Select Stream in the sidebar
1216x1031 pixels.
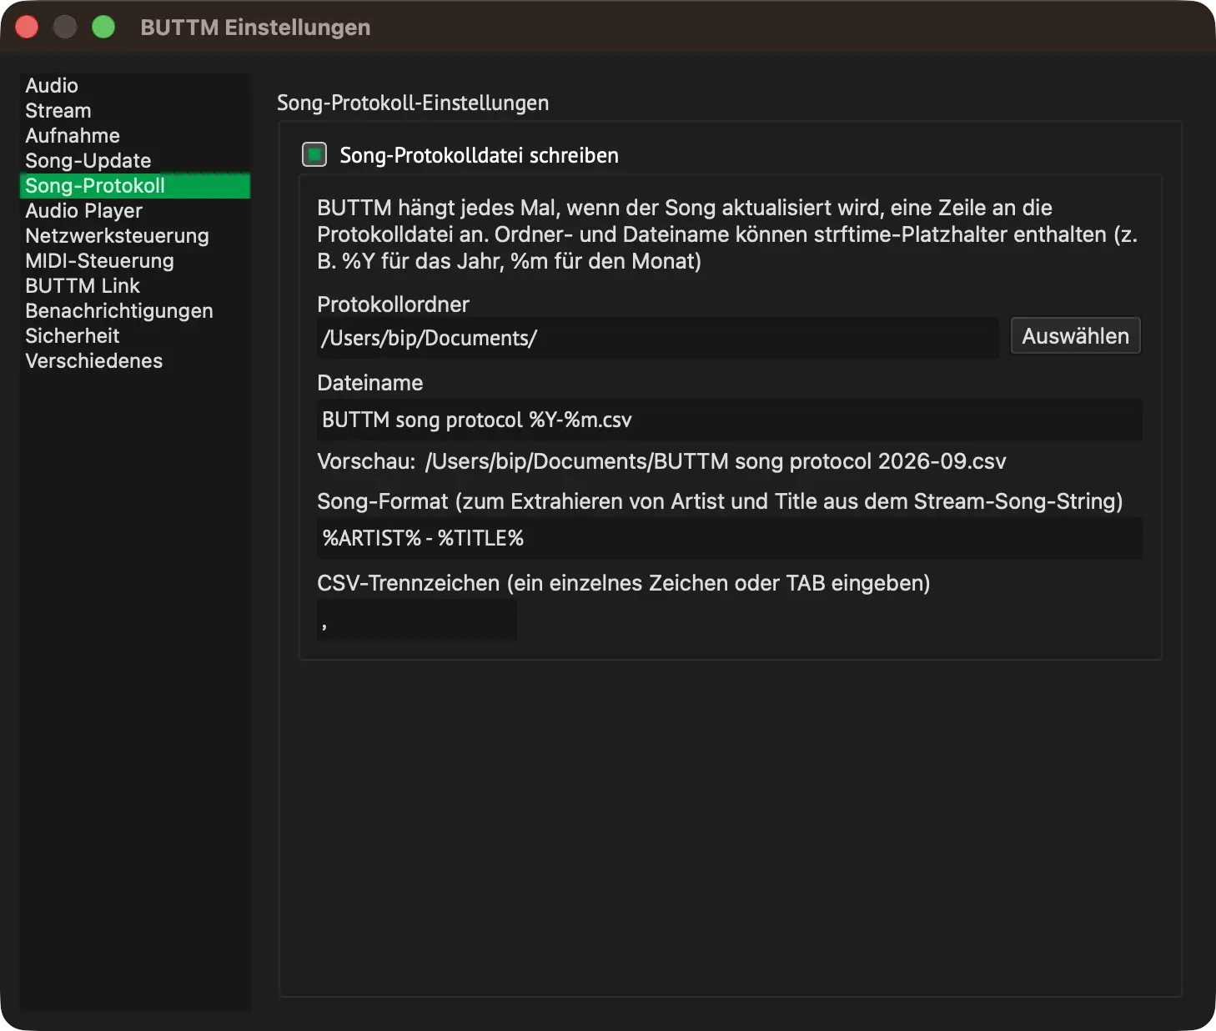pos(134,111)
